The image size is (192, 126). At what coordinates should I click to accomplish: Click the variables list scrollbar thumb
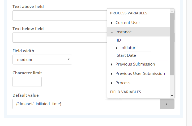[172, 44]
